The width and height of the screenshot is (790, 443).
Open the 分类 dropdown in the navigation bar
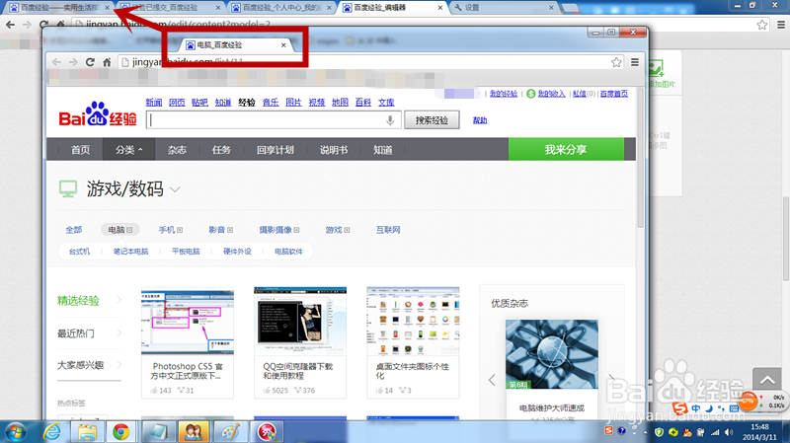128,150
